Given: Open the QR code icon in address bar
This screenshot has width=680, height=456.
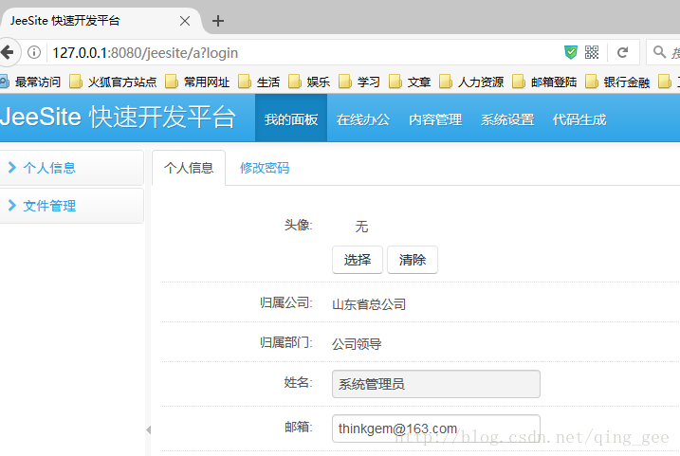Looking at the screenshot, I should tap(592, 52).
